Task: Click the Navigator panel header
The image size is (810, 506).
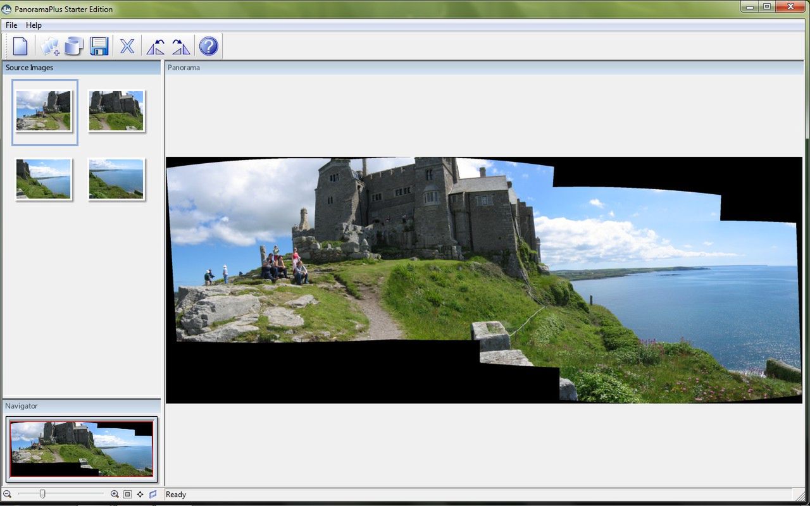Action: coord(82,406)
